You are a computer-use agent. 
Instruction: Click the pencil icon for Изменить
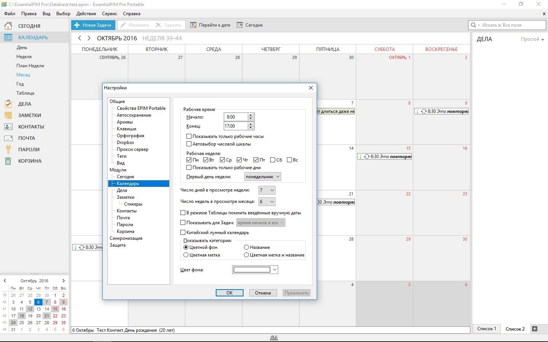point(123,25)
